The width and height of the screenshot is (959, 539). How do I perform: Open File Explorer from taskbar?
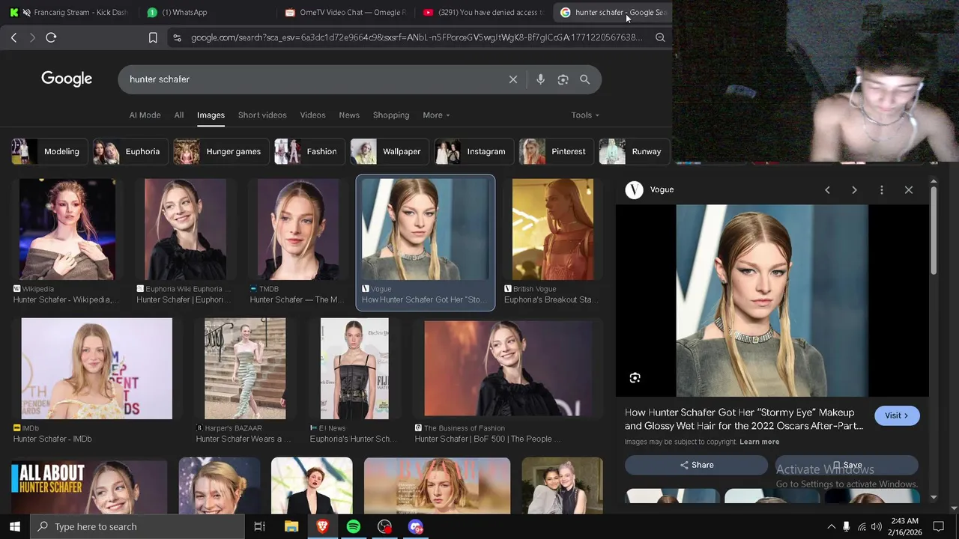click(x=291, y=527)
